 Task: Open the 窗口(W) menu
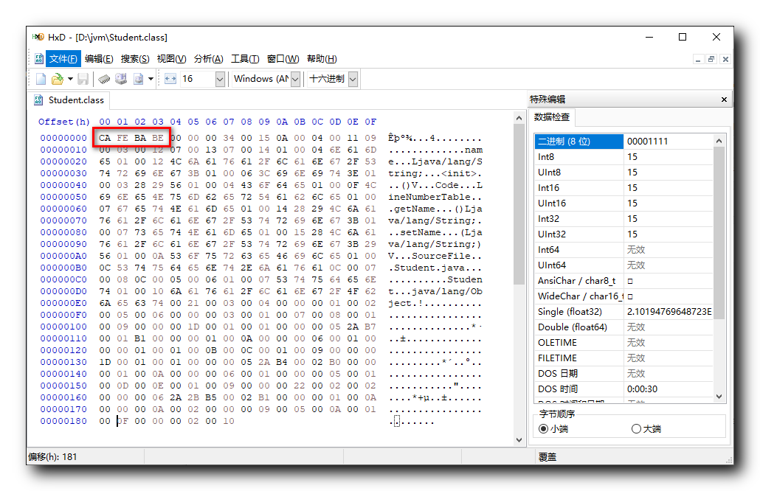click(283, 59)
